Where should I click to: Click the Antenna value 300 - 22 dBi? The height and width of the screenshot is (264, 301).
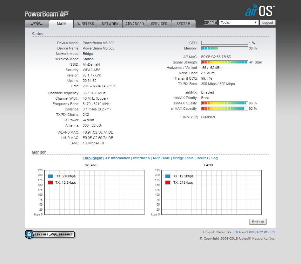click(92, 125)
